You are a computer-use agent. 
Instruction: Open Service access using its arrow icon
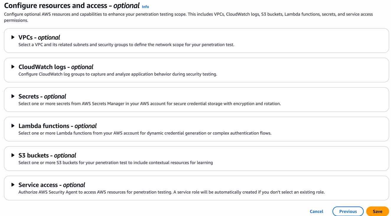[13, 185]
